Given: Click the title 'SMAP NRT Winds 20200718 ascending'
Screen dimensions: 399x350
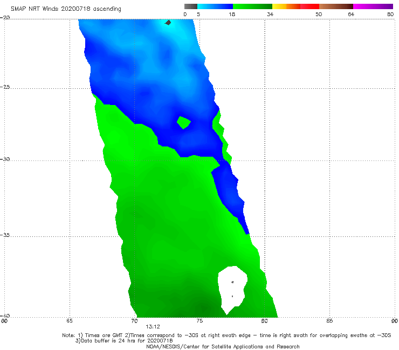Looking at the screenshot, I should click(66, 9).
